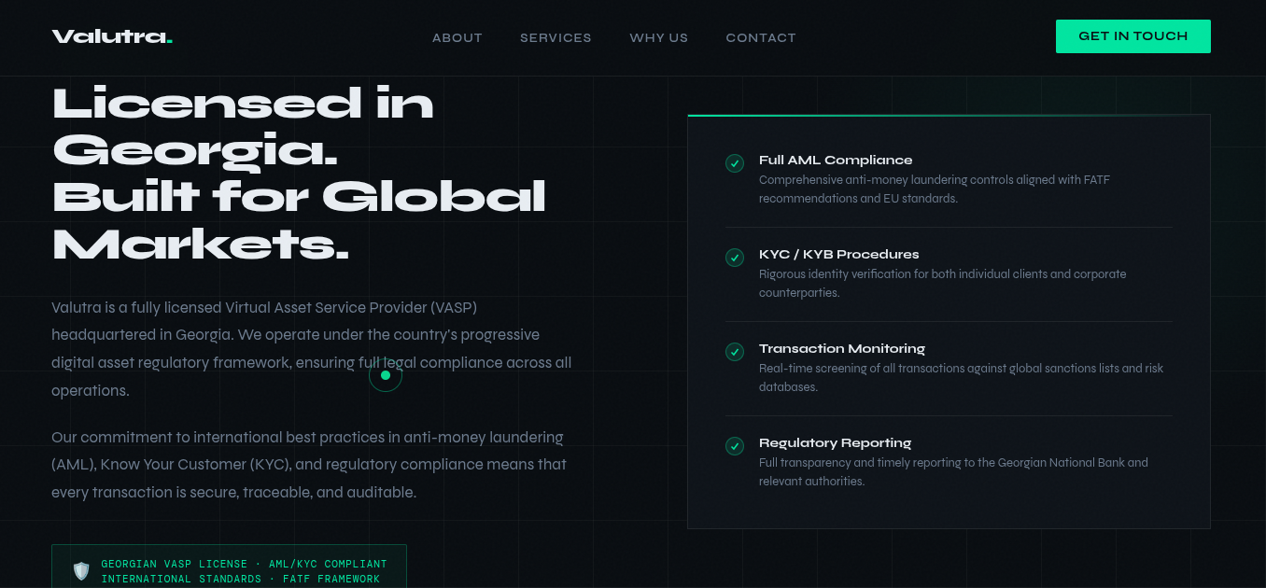Click the 'Full transparency and timely reporting' description
Image resolution: width=1266 pixels, height=588 pixels.
953,472
